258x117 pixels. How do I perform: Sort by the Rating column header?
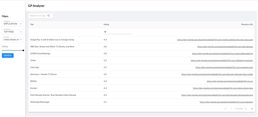click(x=106, y=25)
